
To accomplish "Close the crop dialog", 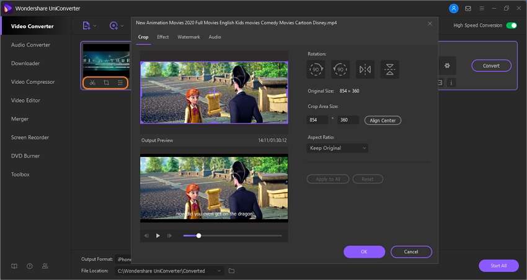I will click(430, 23).
